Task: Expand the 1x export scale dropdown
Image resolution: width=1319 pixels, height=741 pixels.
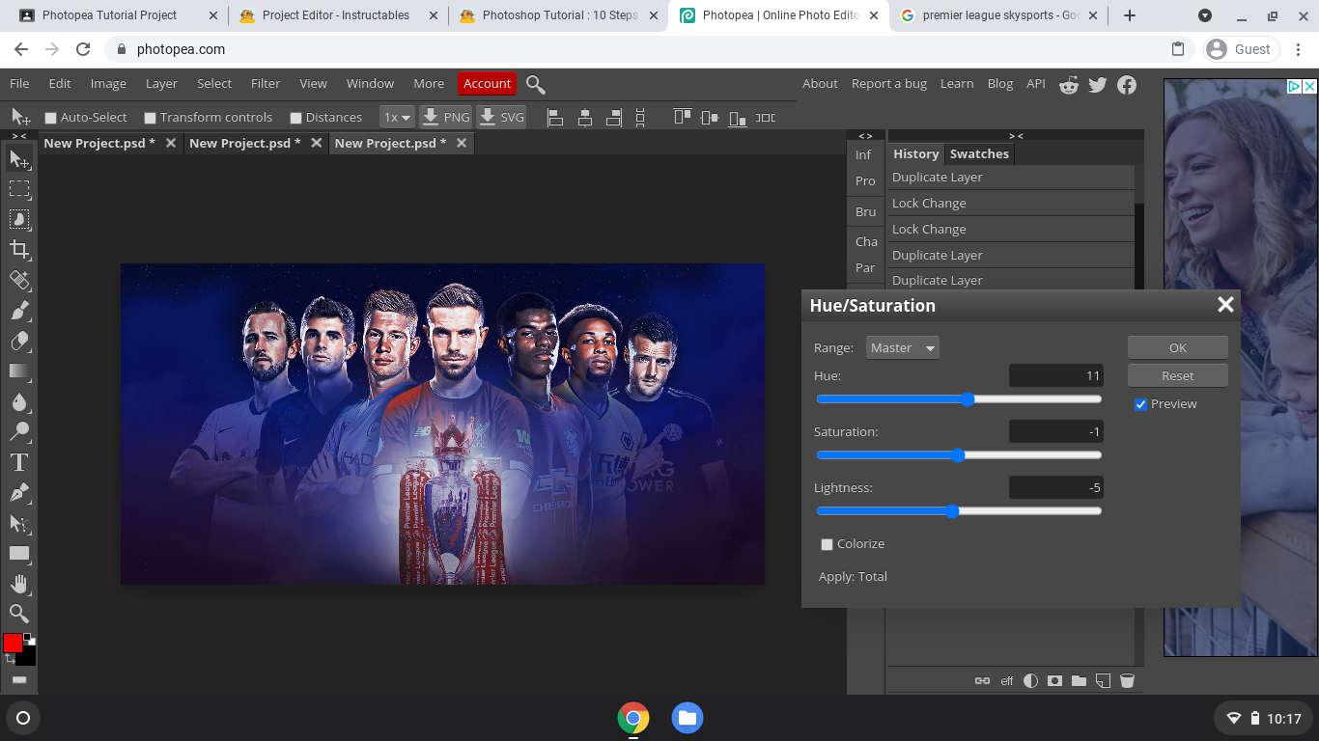Action: pos(397,118)
